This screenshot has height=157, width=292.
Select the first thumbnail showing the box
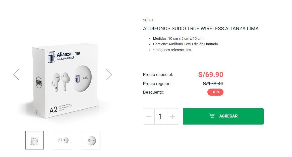click(x=34, y=140)
